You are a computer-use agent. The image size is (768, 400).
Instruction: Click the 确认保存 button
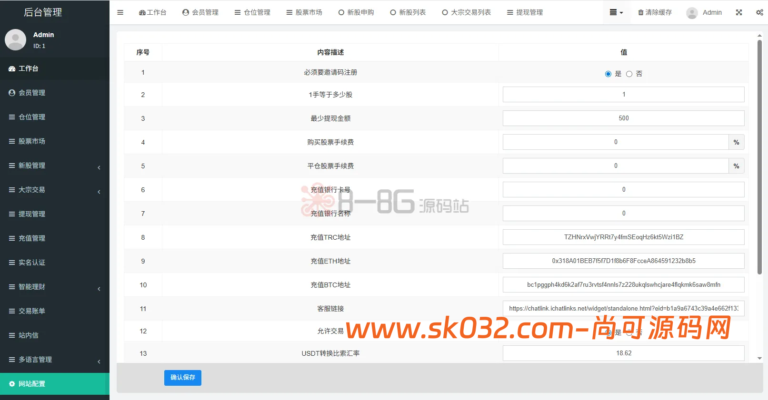click(x=183, y=378)
